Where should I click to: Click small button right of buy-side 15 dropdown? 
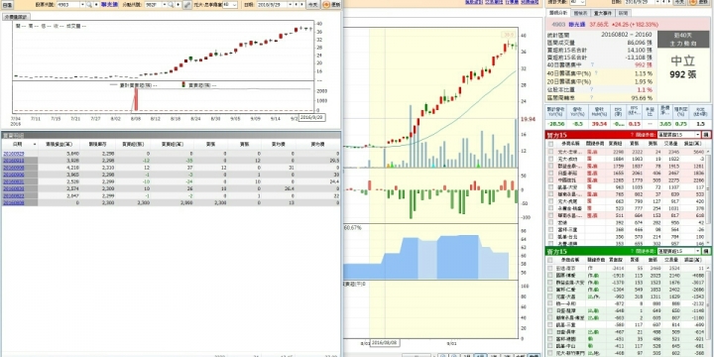pos(706,135)
